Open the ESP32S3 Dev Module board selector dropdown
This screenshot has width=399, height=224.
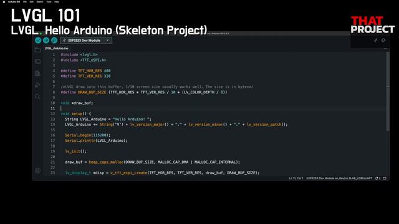click(86, 40)
